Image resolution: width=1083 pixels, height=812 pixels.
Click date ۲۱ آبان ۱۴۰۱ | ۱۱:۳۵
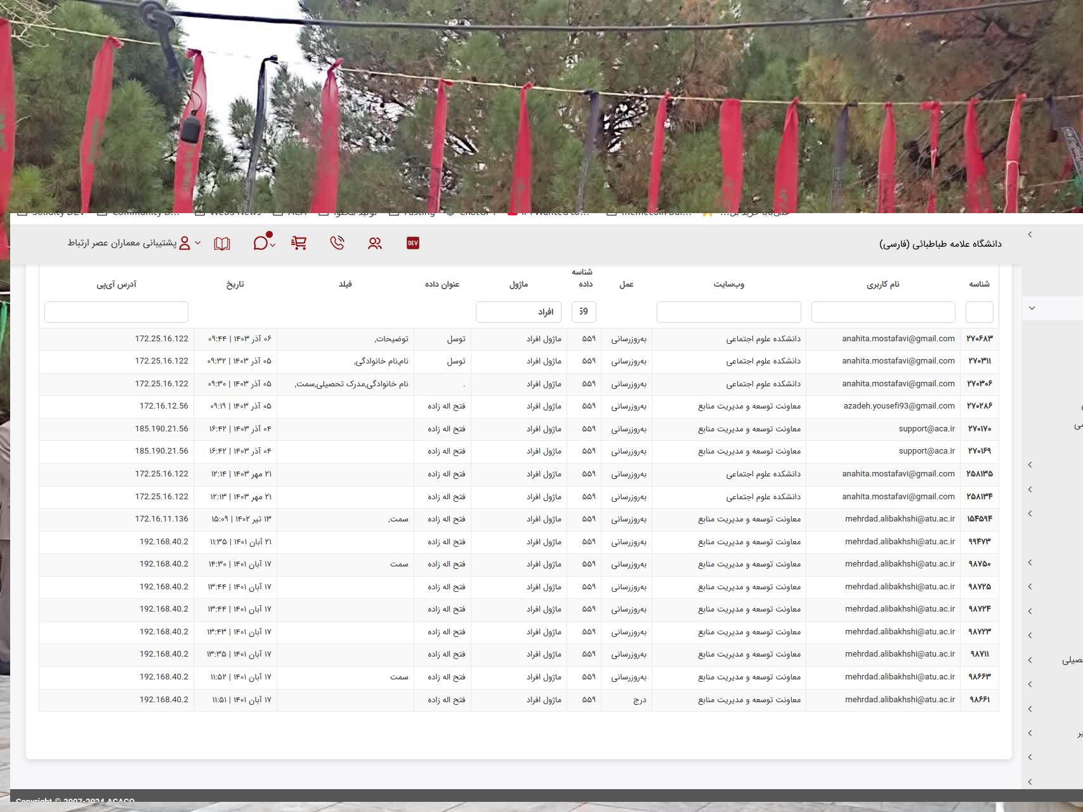pyautogui.click(x=240, y=542)
